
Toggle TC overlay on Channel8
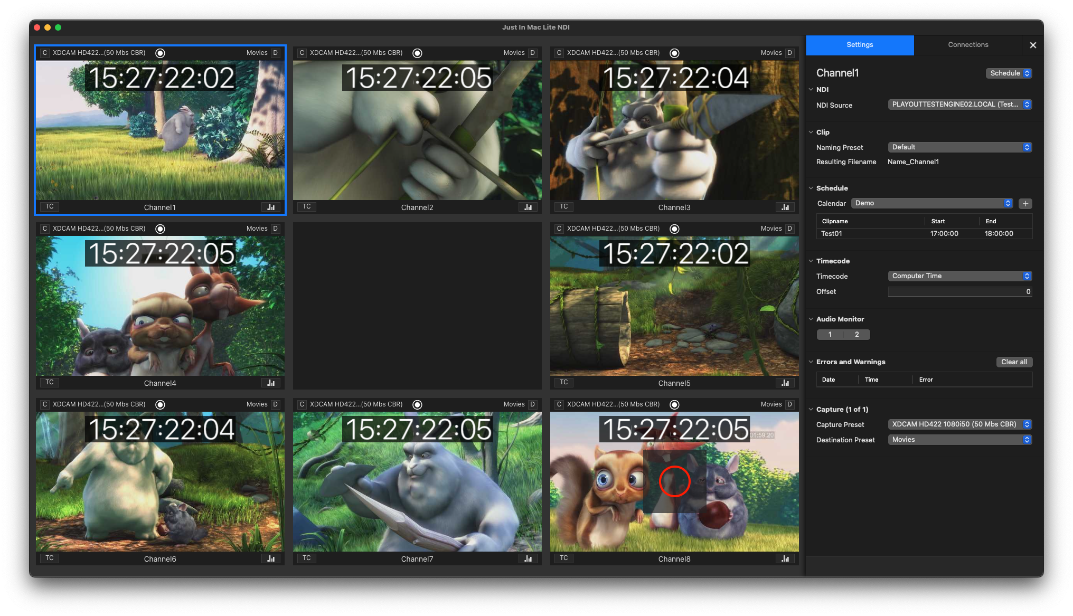(x=564, y=558)
